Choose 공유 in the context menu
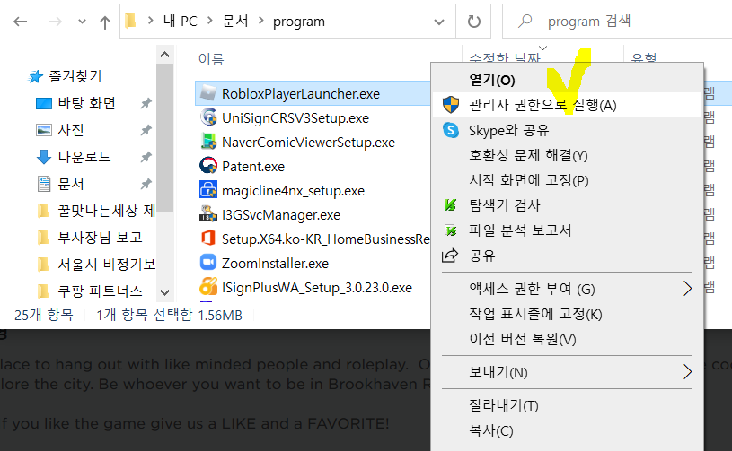This screenshot has height=451, width=732. click(567, 256)
